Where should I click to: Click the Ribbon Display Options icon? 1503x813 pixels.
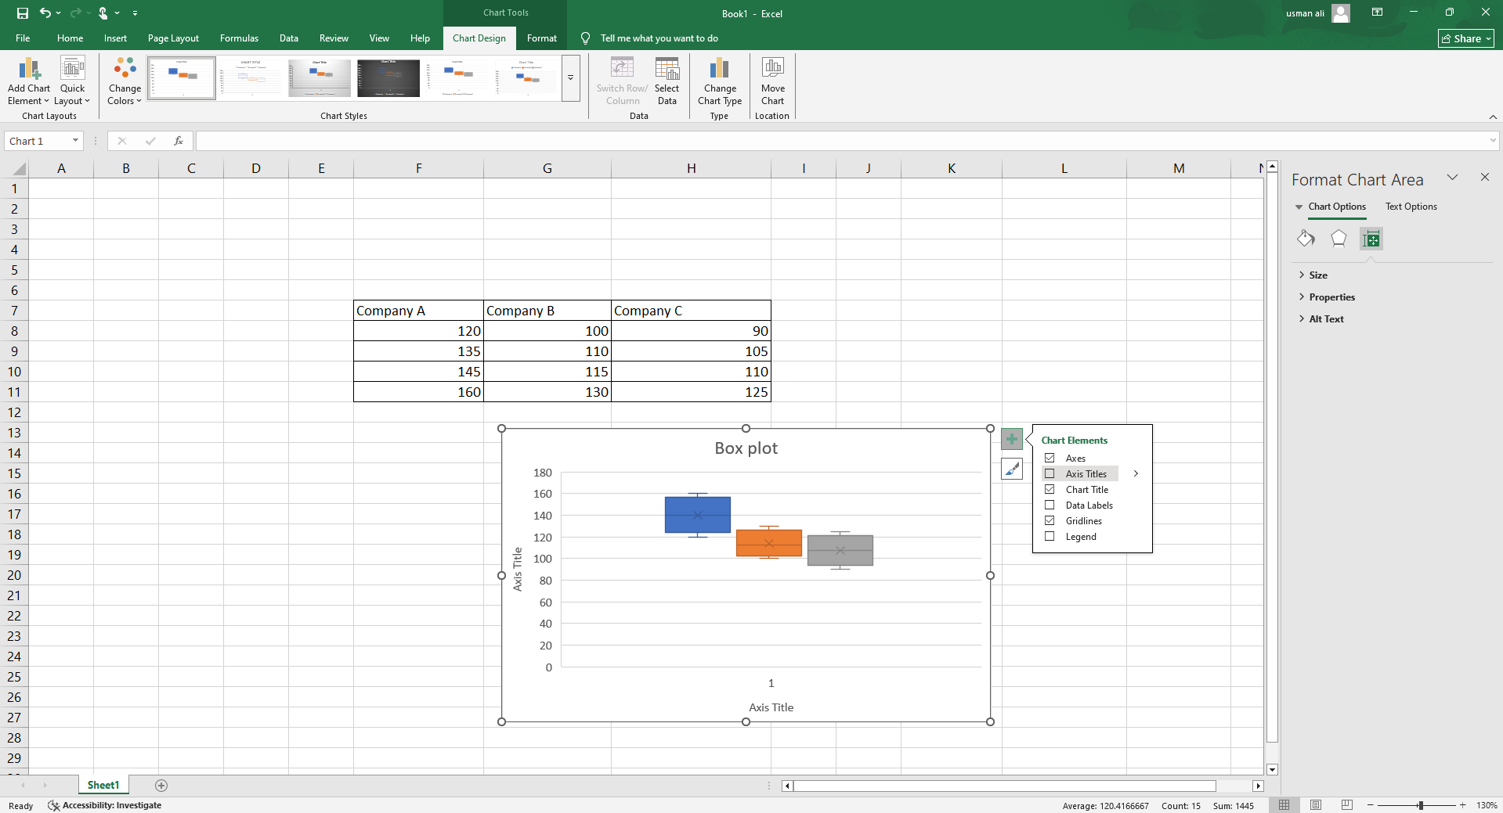1377,13
